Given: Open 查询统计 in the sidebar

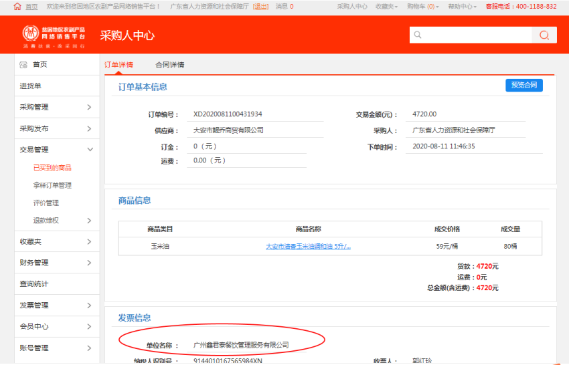Looking at the screenshot, I should click(x=34, y=284).
